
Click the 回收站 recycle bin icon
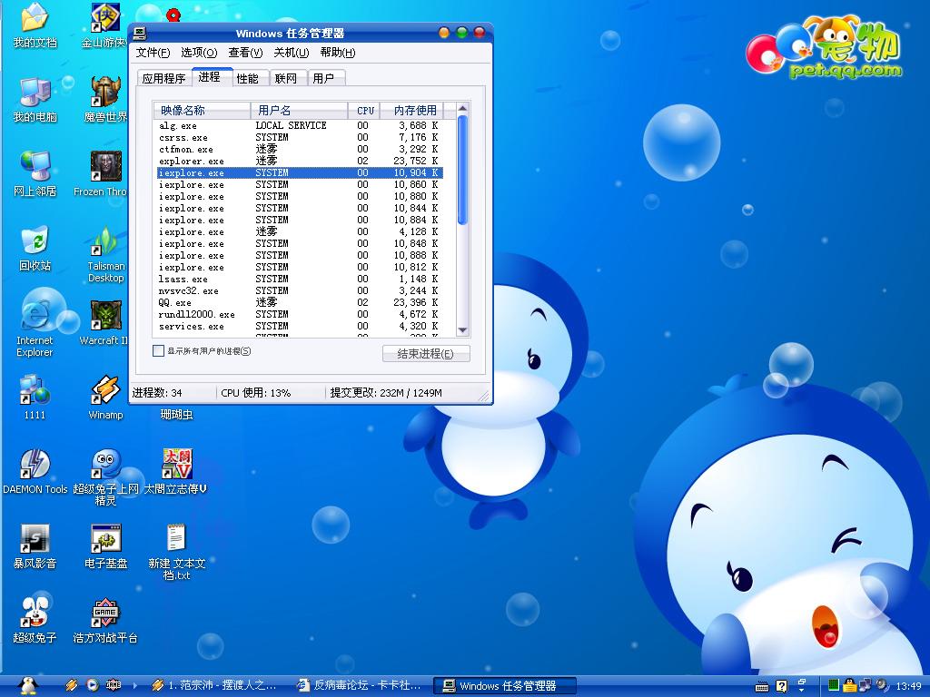35,241
